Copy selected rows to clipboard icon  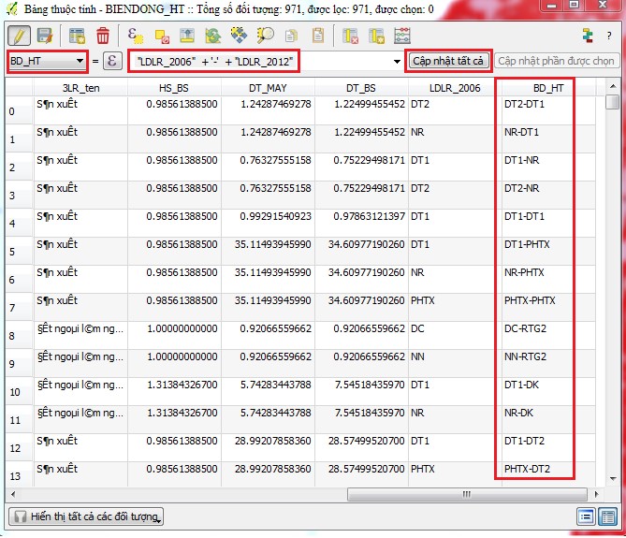coord(291,36)
